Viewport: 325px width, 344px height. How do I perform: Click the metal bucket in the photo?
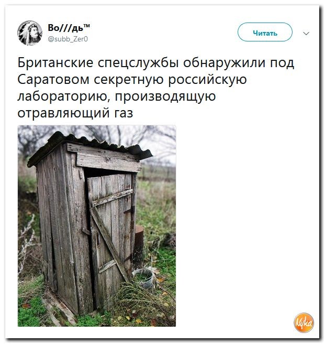point(143,278)
